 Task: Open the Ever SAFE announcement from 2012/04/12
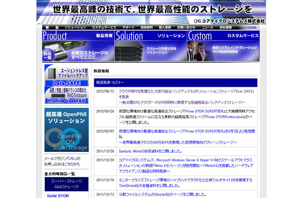coord(186,97)
